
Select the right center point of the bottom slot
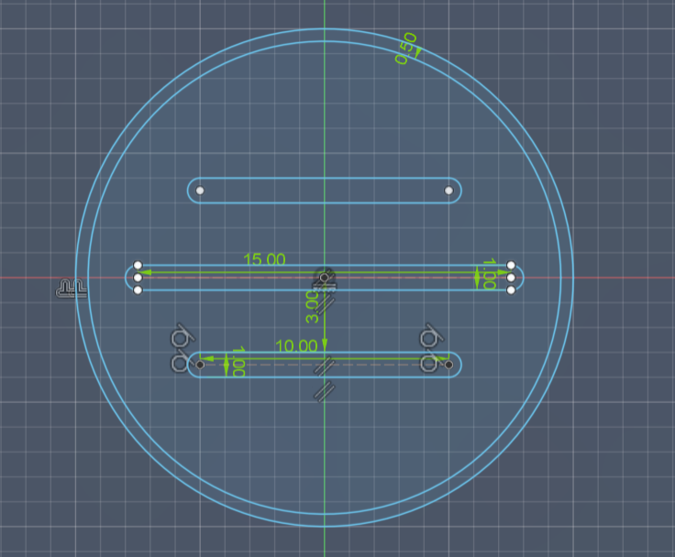(x=449, y=365)
